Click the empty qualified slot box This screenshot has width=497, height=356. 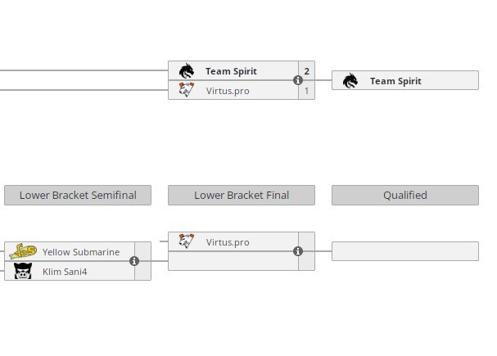(x=405, y=251)
